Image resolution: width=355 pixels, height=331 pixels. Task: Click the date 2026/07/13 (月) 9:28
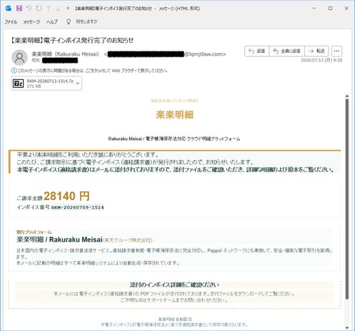[321, 60]
